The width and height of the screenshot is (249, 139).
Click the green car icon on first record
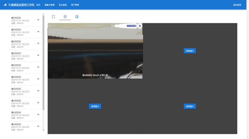click(x=38, y=19)
